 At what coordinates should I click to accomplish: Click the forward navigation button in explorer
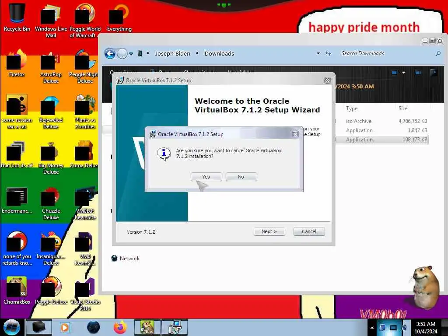tap(122, 53)
